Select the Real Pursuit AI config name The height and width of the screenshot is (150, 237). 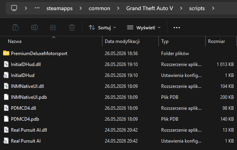26,141
